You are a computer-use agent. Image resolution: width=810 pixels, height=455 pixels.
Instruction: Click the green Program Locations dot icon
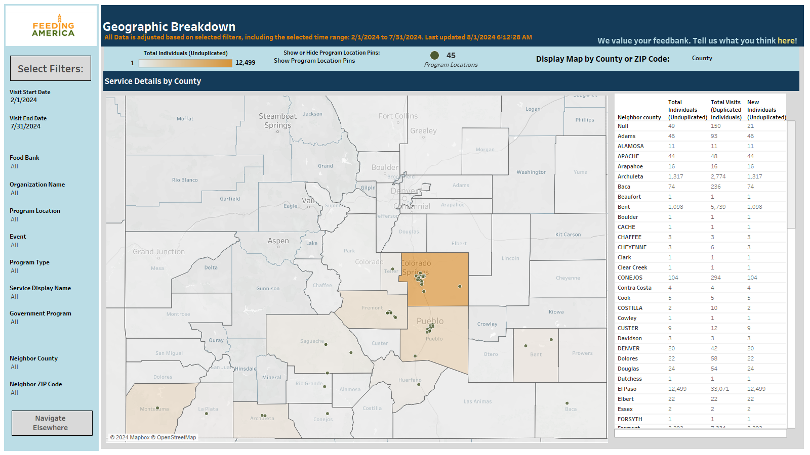(x=434, y=56)
